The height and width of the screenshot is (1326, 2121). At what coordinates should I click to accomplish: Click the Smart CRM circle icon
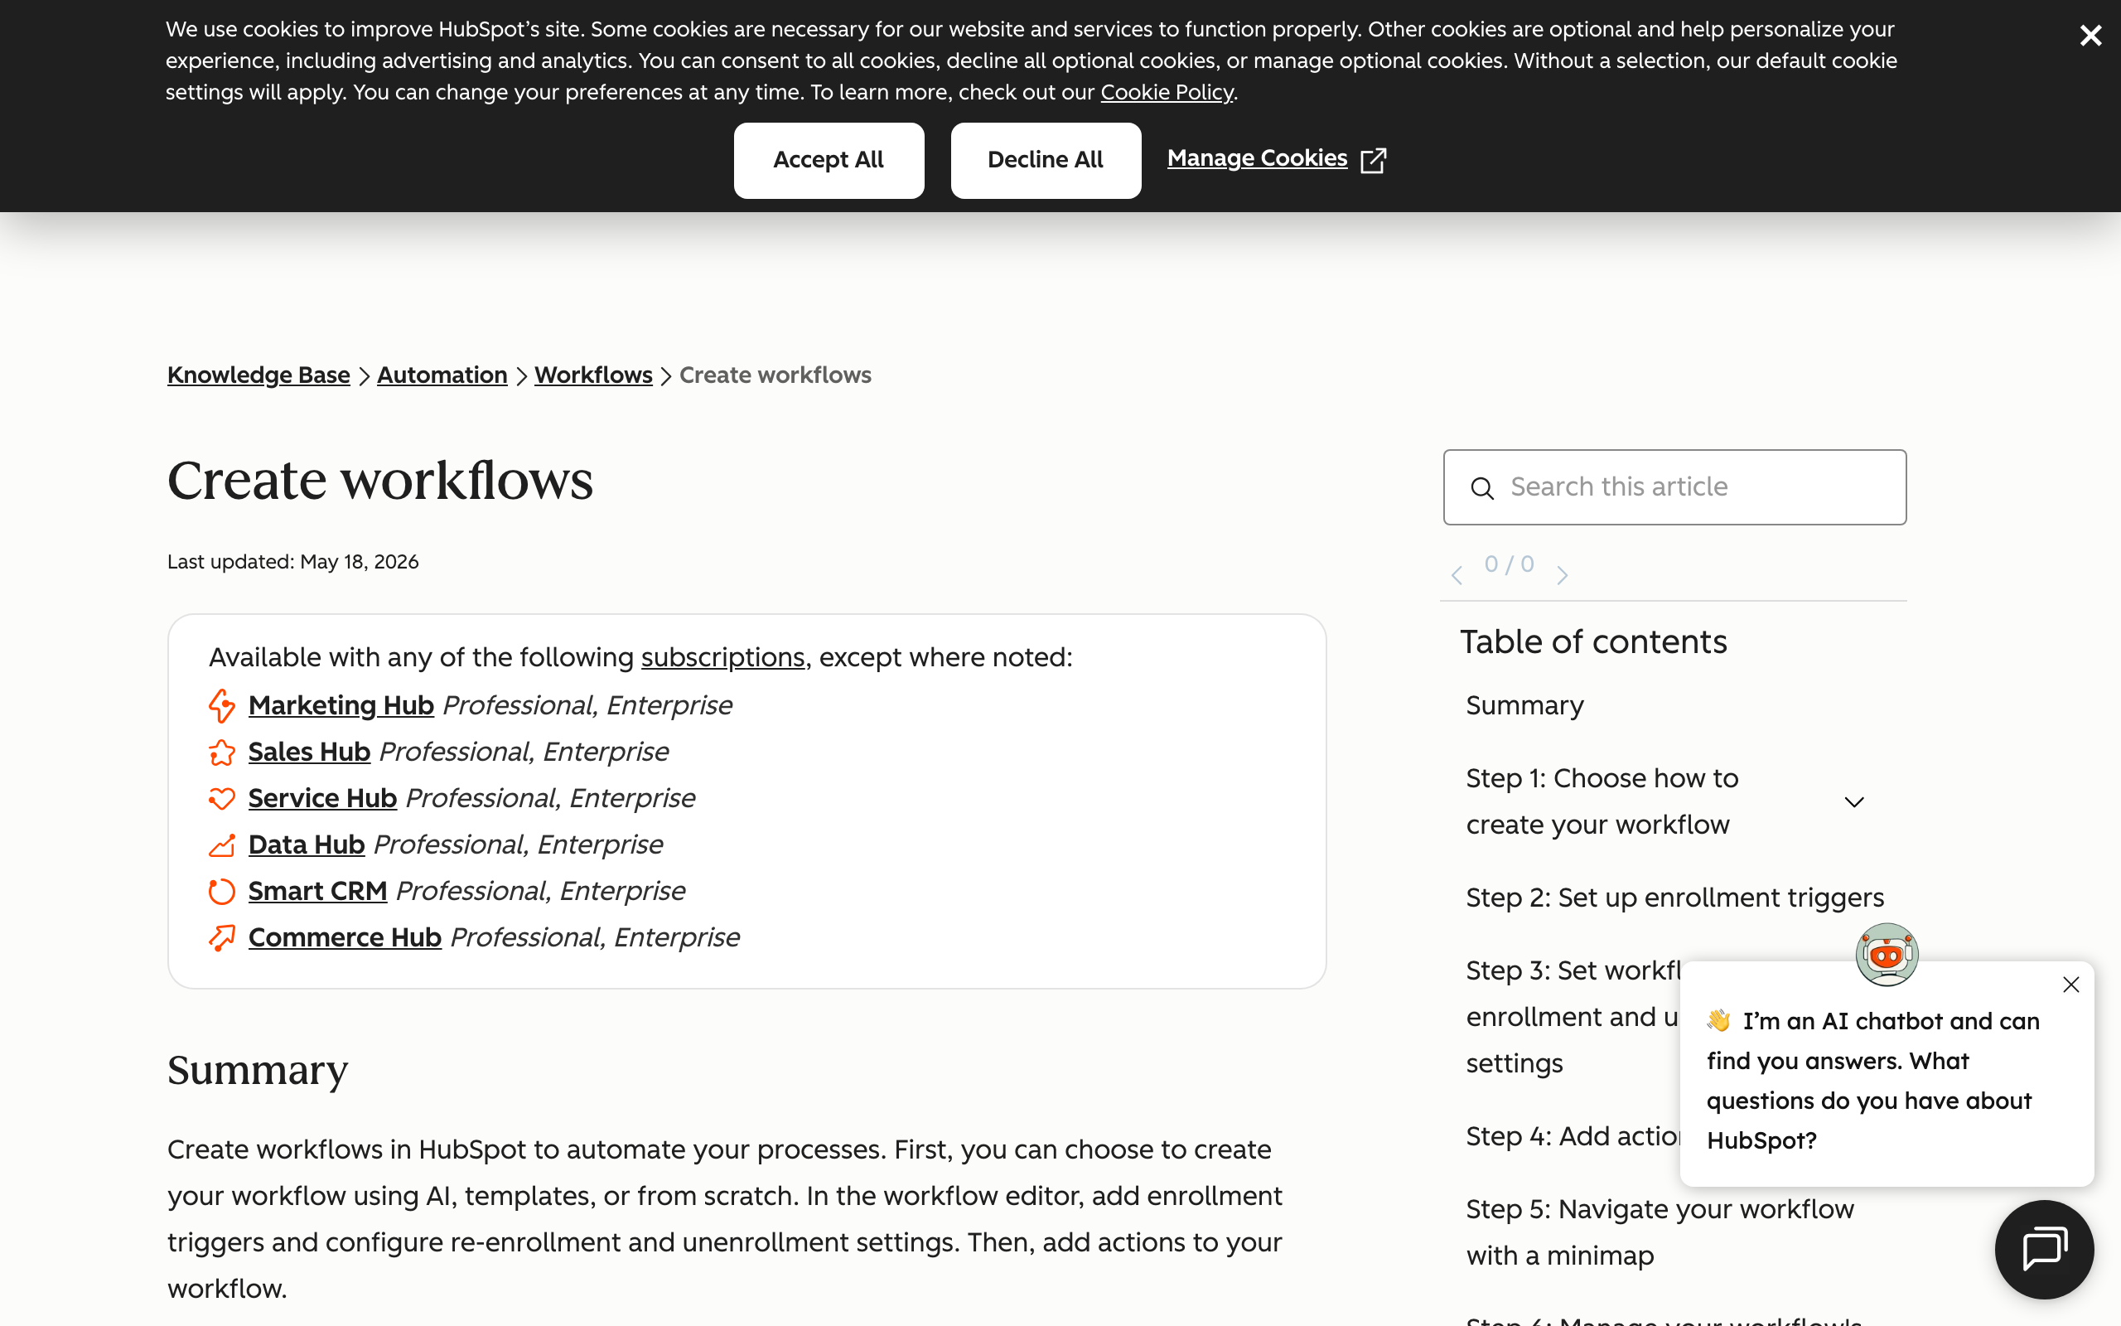pos(222,892)
